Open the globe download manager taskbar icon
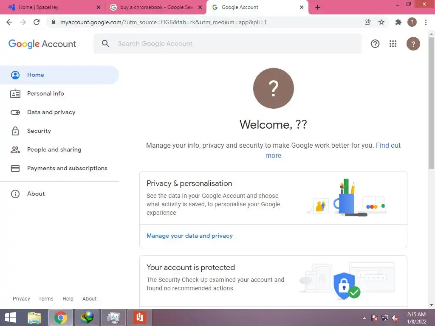 [87, 318]
